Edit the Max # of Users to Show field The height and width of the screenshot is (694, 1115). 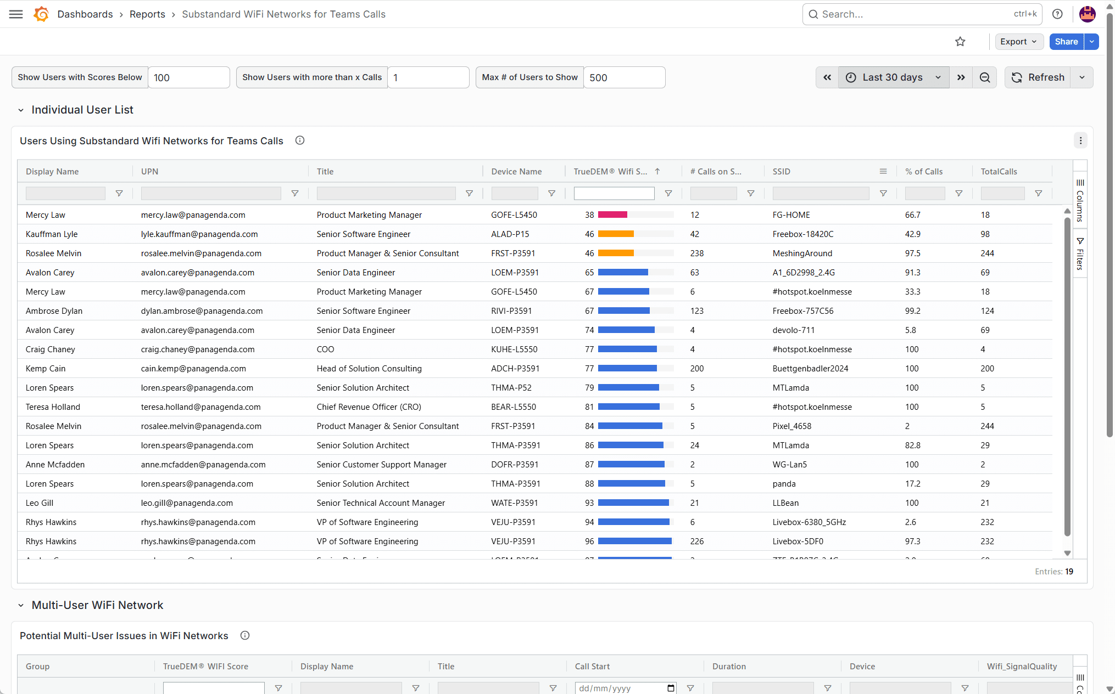[625, 77]
